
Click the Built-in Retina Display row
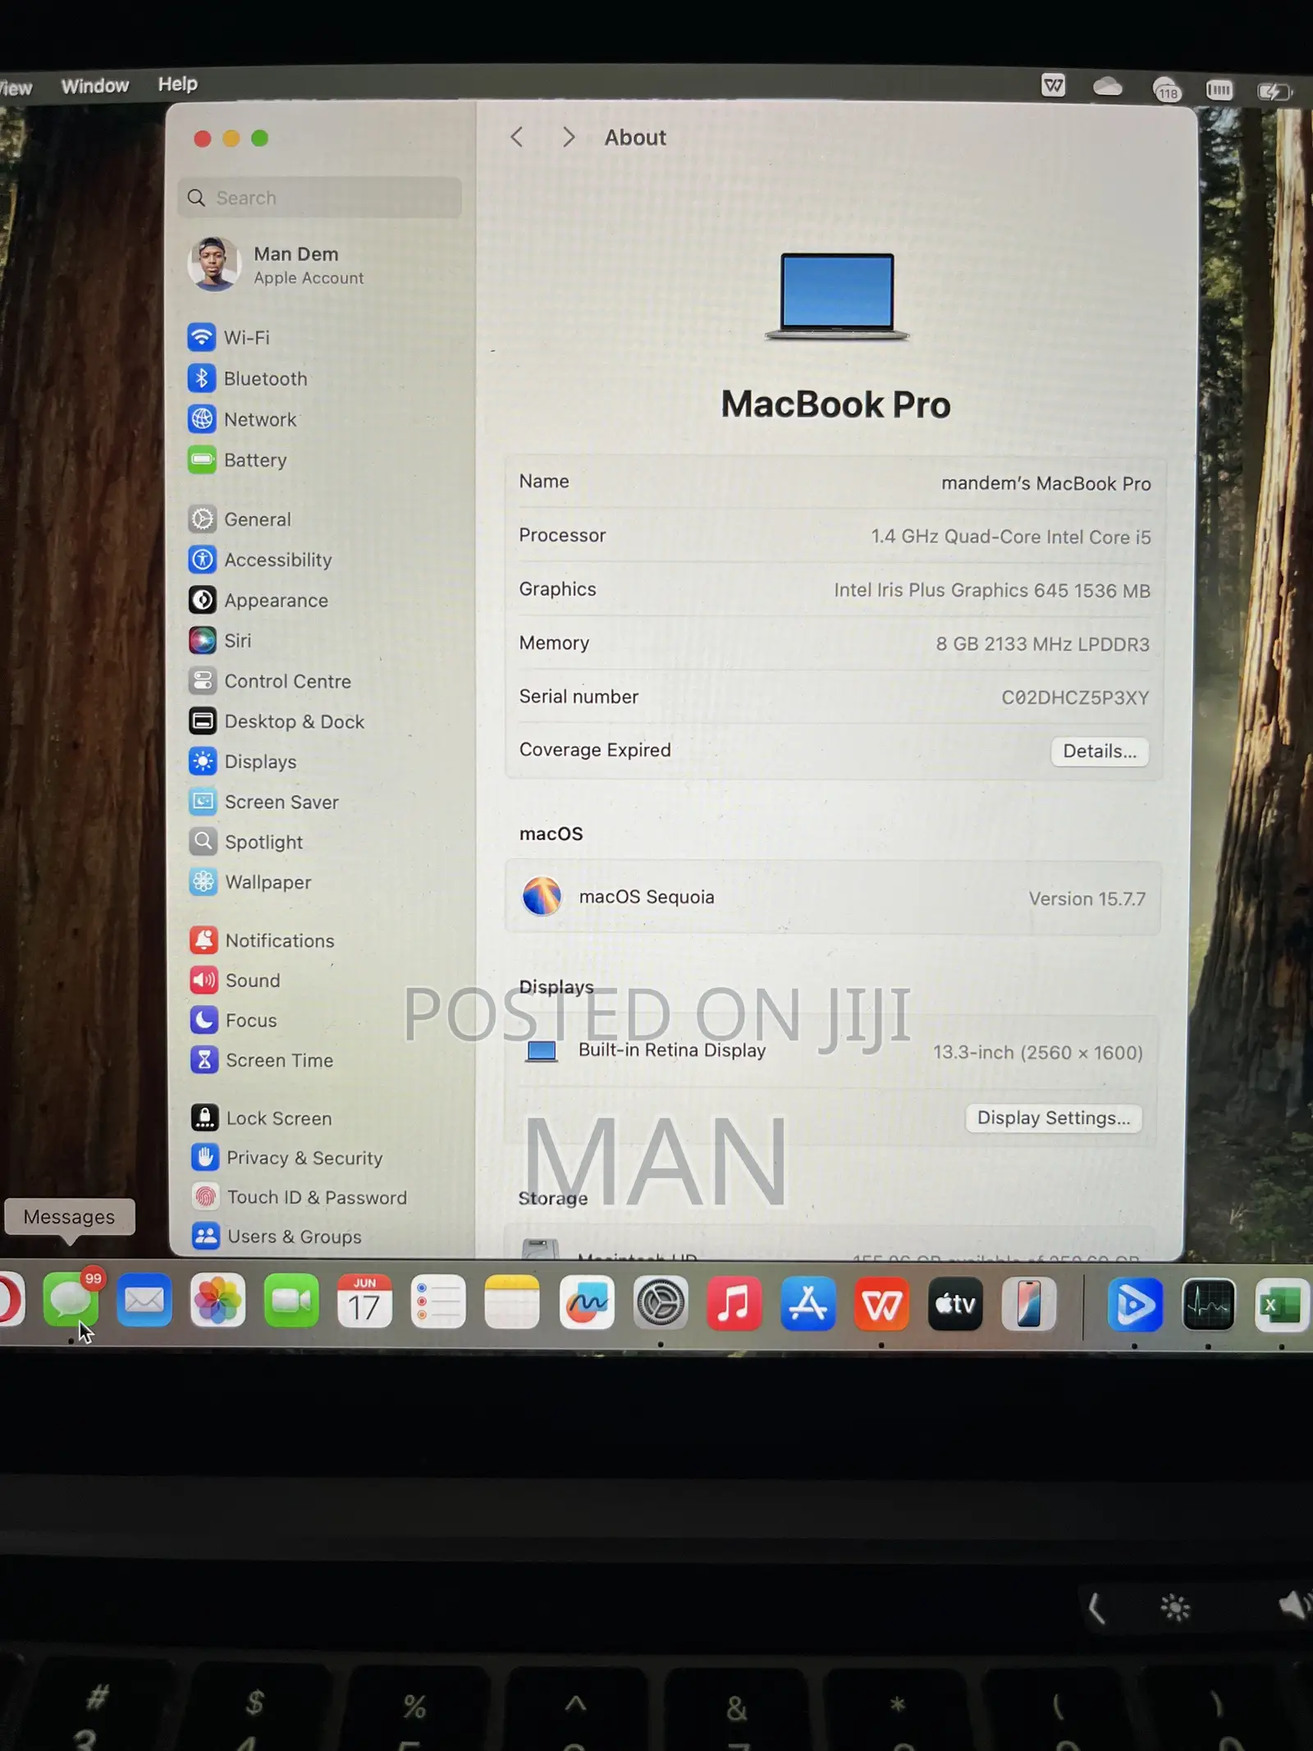(830, 1051)
